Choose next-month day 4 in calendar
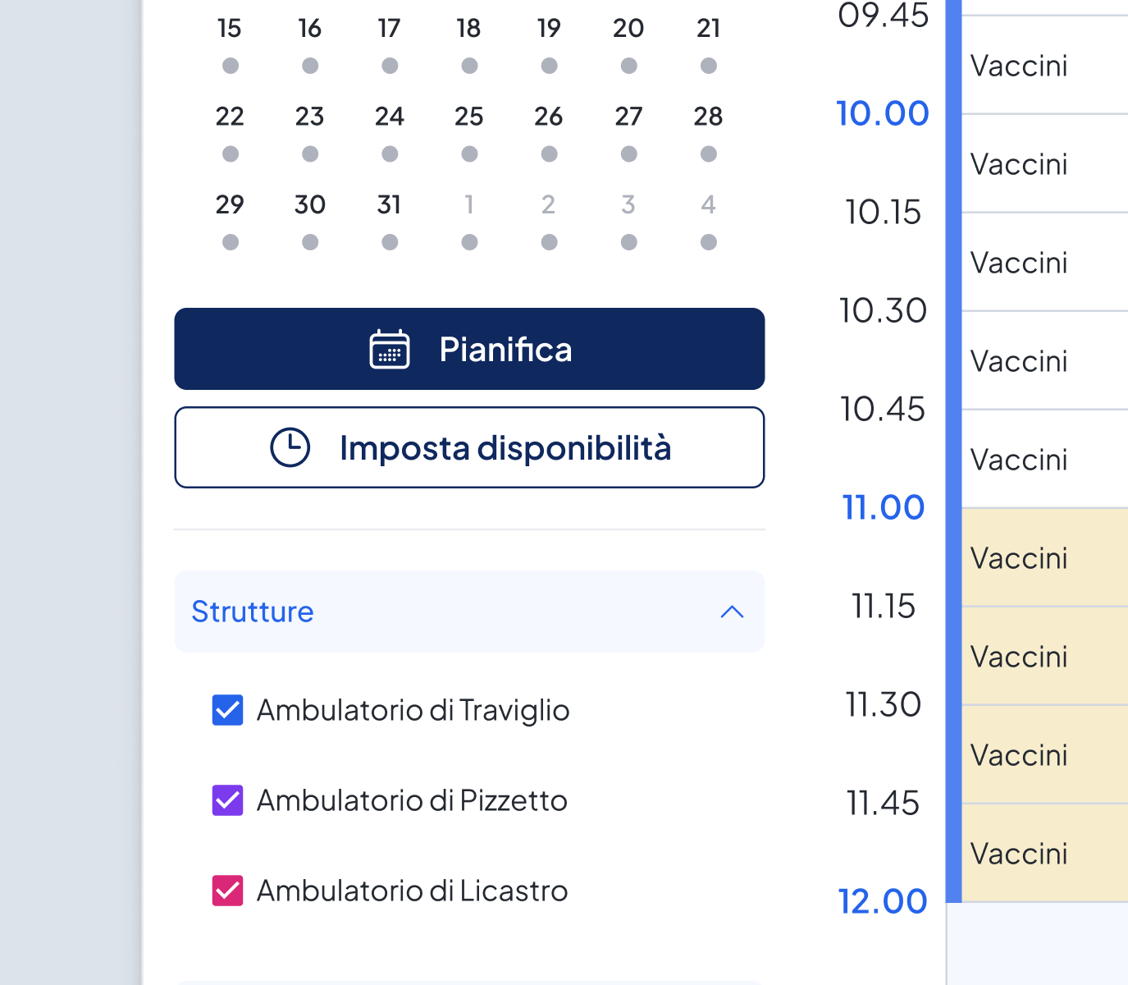1128x985 pixels. [709, 204]
